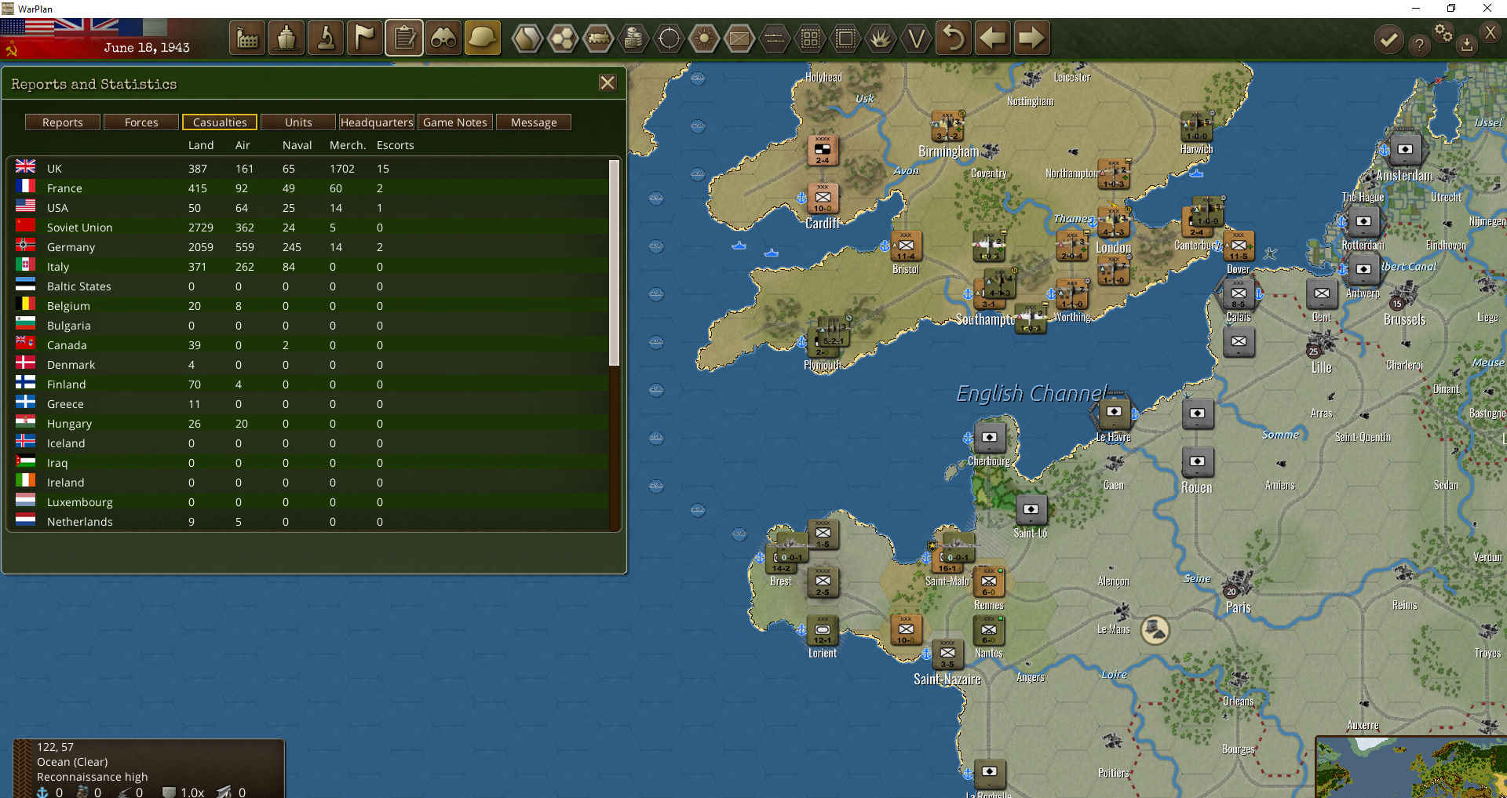
Task: Select the unit counter at Lorient
Action: [x=823, y=630]
